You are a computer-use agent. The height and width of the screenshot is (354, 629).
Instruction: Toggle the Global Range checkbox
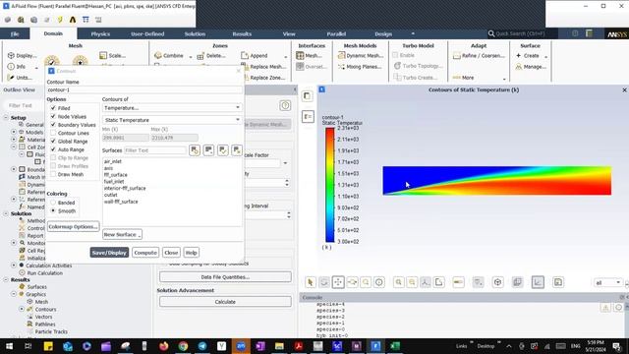(x=53, y=142)
